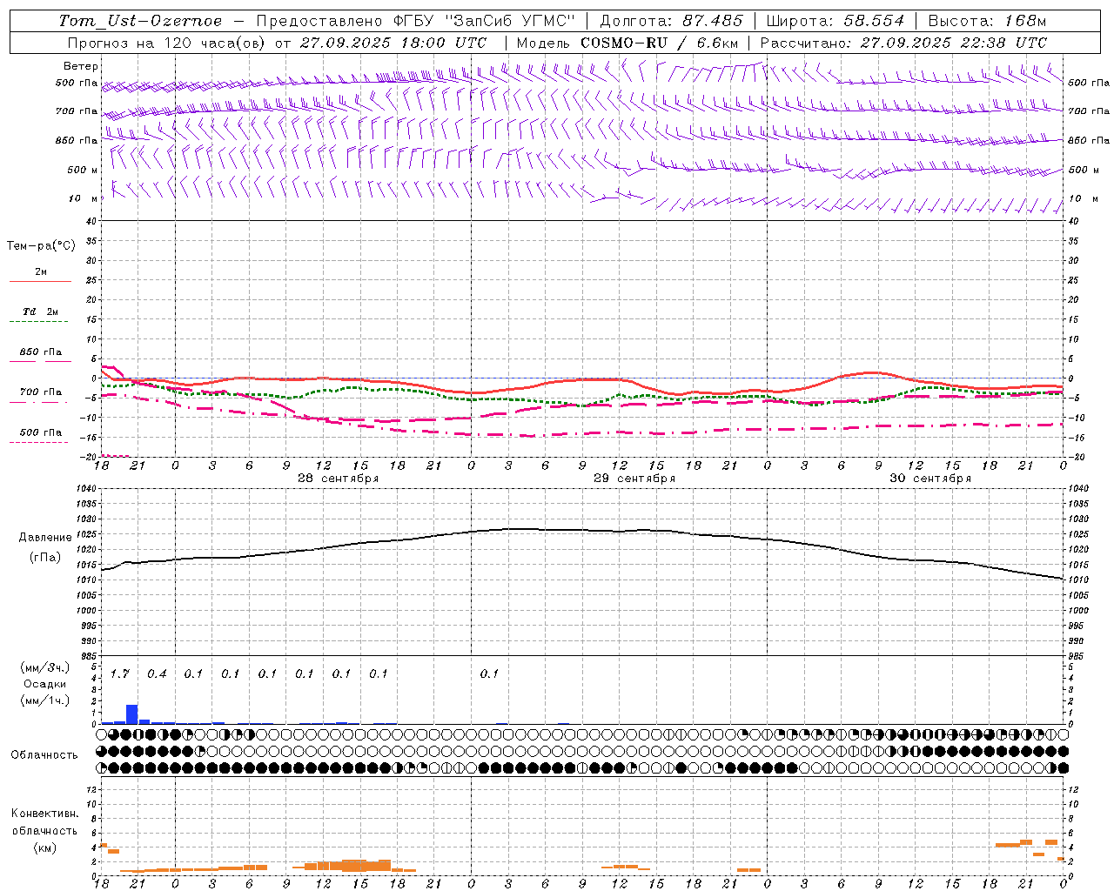Viewport: 1114px width, 891px height.
Task: Select the 30 сентября date label
Action: (929, 479)
